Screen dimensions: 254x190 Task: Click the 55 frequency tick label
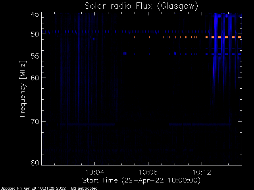click(x=35, y=56)
